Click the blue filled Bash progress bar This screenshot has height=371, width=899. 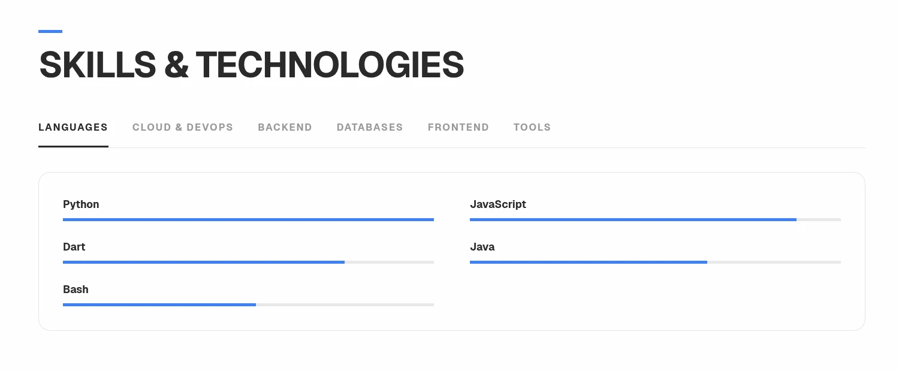[159, 305]
